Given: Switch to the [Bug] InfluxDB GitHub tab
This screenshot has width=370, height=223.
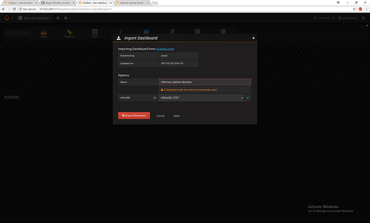Looking at the screenshot, I should click(57, 3).
